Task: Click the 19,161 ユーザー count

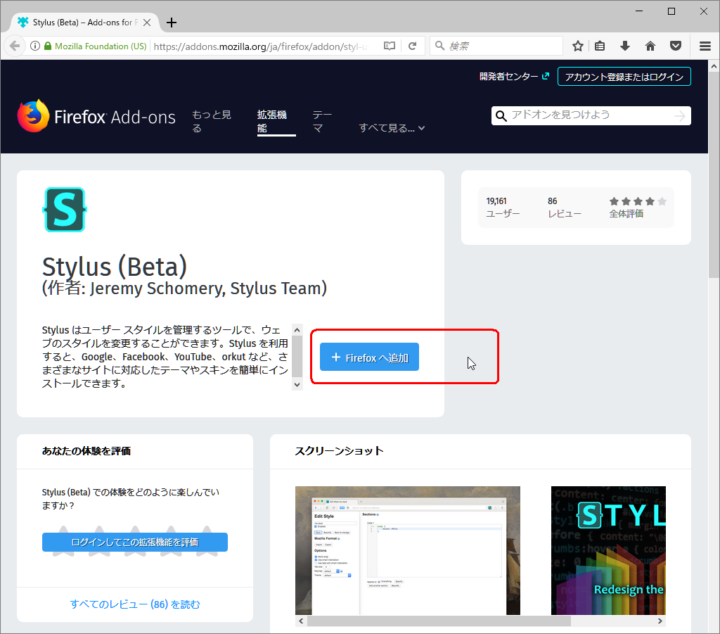Action: (503, 207)
